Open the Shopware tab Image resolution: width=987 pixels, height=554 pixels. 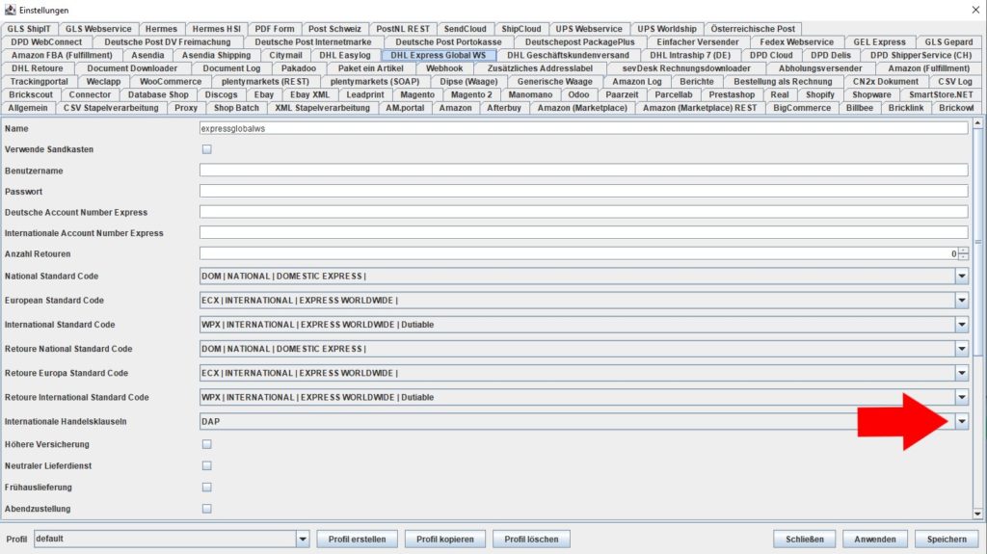click(871, 94)
